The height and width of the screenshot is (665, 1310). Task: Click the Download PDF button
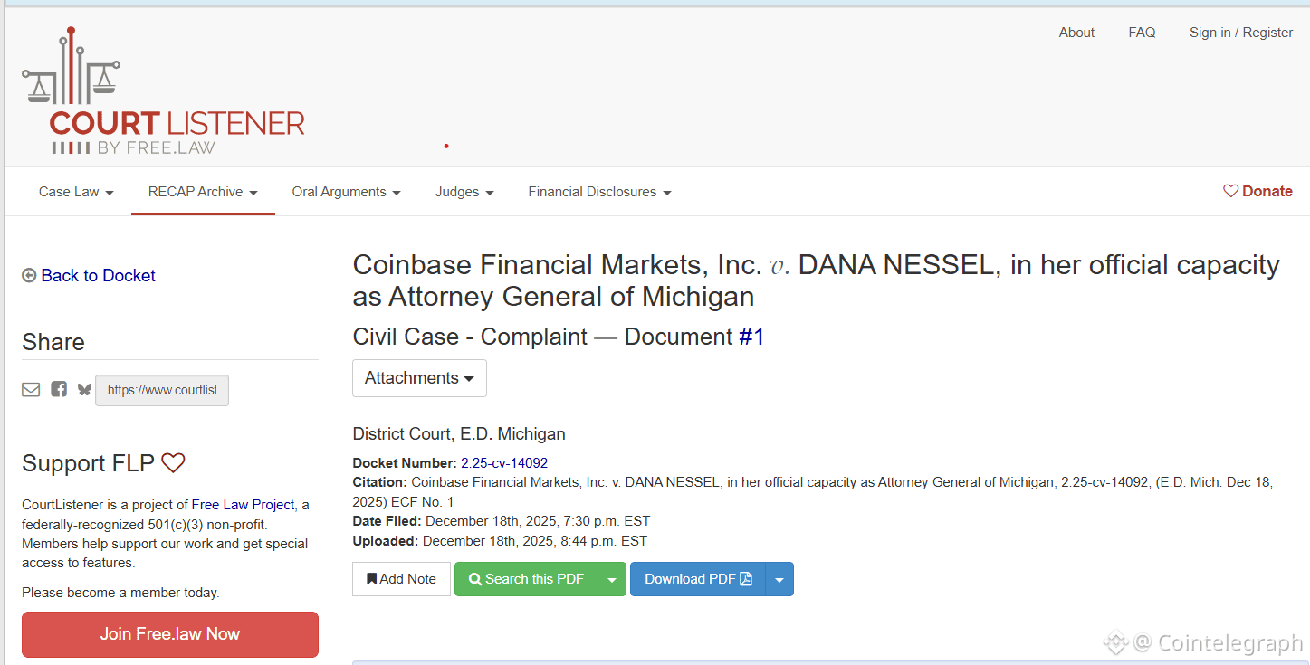click(698, 579)
